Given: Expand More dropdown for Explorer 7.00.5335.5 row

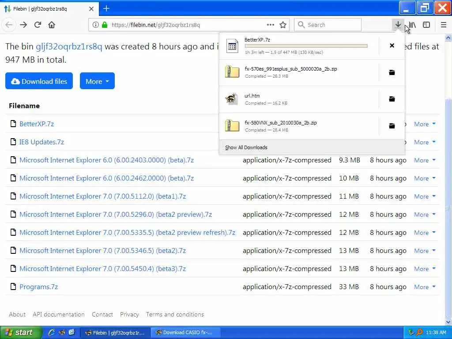Looking at the screenshot, I should [x=425, y=233].
